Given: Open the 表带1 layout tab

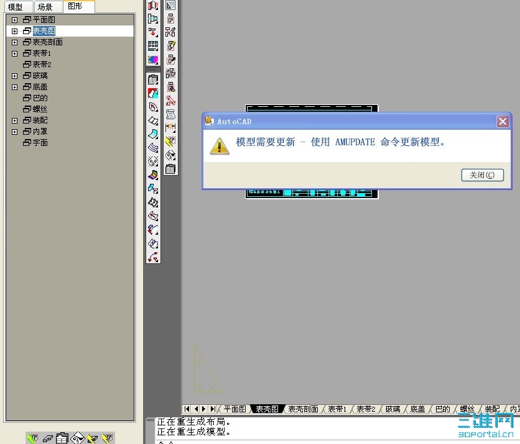Looking at the screenshot, I should 337,409.
